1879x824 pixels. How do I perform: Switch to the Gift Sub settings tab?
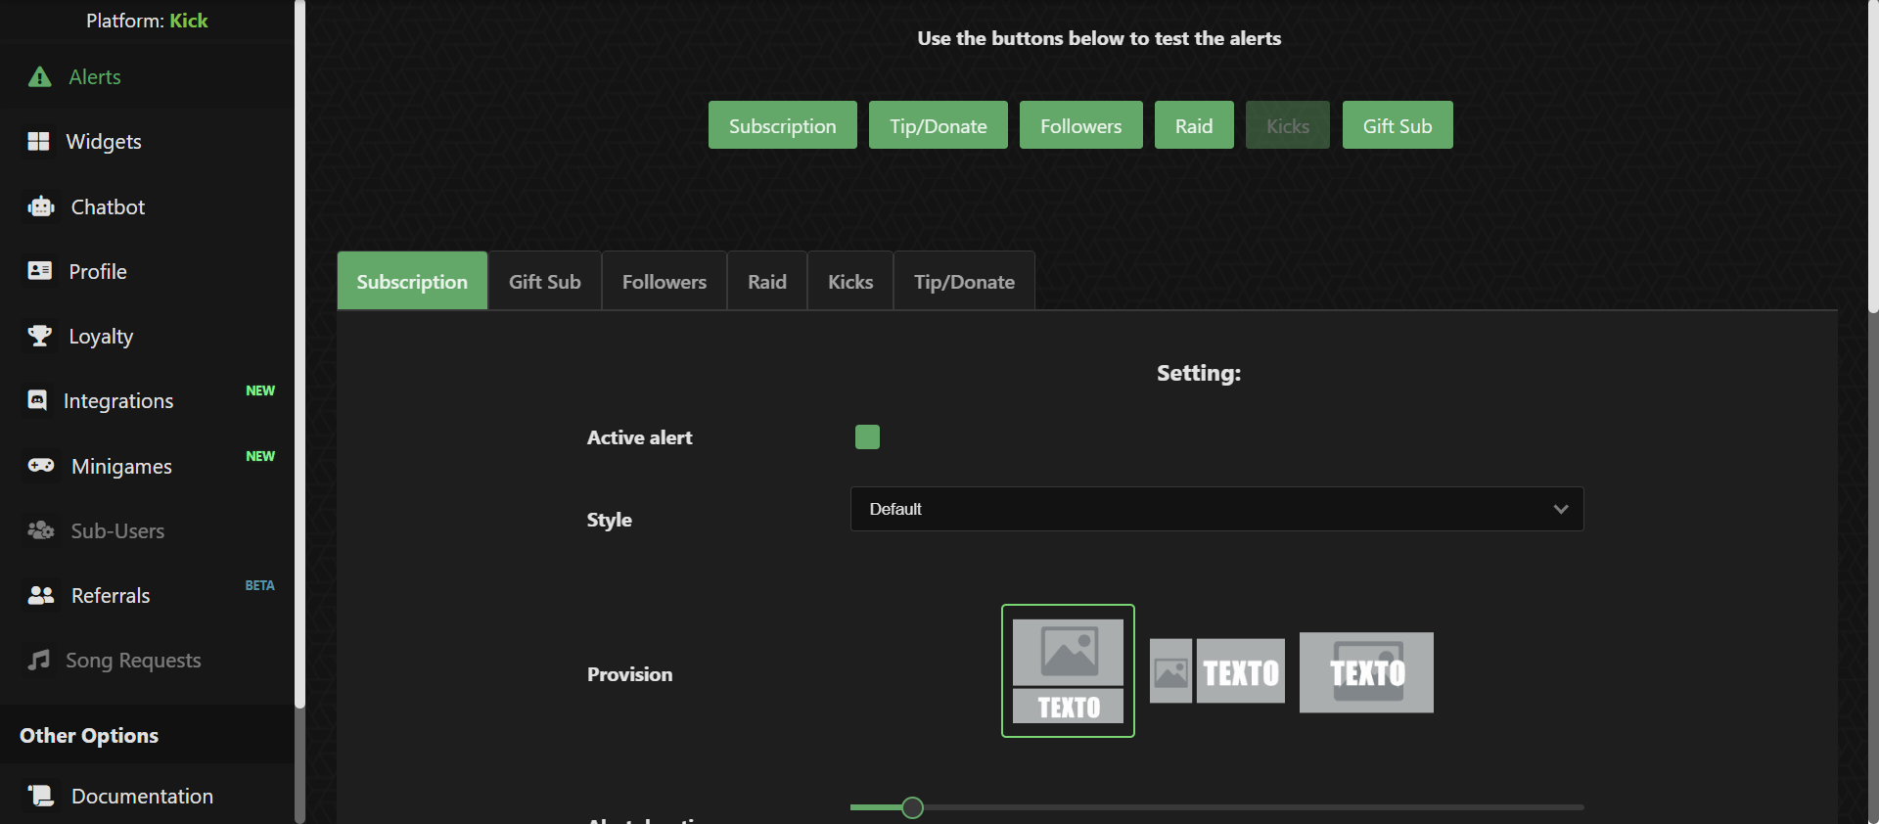pyautogui.click(x=544, y=282)
